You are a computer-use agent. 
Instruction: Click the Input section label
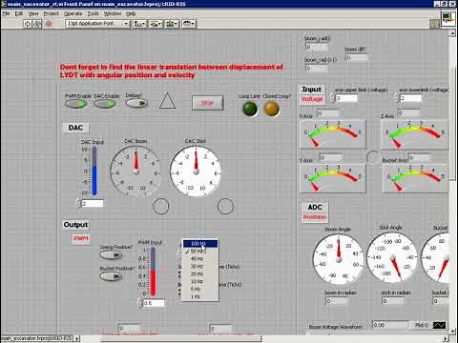click(x=312, y=90)
